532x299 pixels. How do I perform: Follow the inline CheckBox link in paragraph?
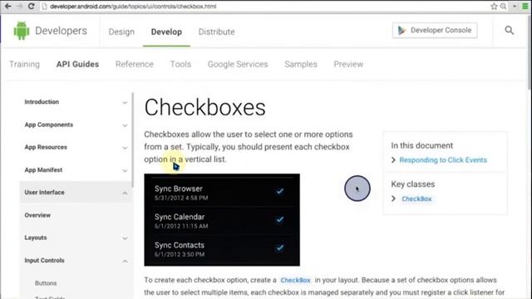tap(295, 280)
